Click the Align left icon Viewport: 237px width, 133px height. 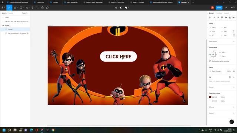point(210,17)
